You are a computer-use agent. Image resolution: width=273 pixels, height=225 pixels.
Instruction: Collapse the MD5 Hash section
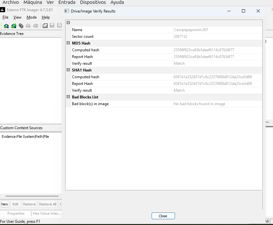(68, 43)
